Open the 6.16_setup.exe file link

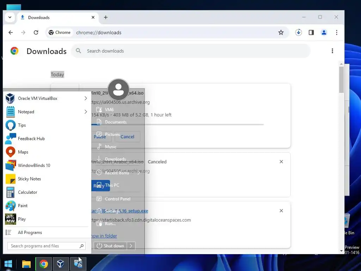[120, 211]
